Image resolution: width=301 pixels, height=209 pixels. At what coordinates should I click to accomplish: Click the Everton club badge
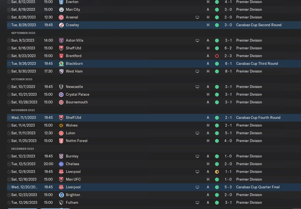point(61,2)
